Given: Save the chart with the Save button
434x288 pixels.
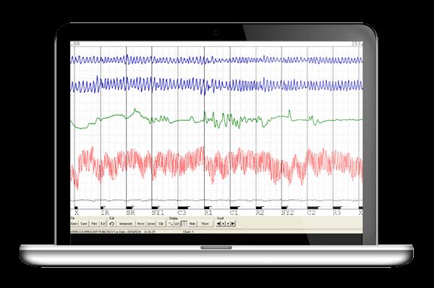Looking at the screenshot, I should [84, 224].
